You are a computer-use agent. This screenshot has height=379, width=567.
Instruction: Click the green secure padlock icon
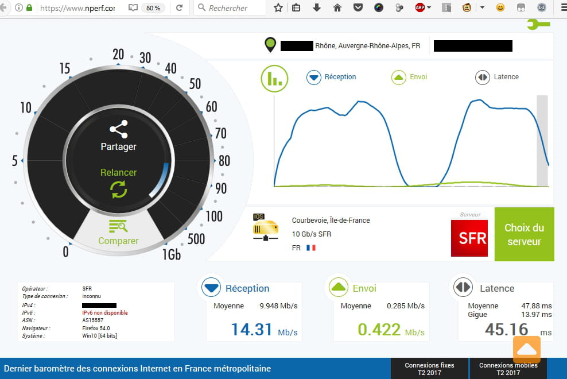pos(29,7)
